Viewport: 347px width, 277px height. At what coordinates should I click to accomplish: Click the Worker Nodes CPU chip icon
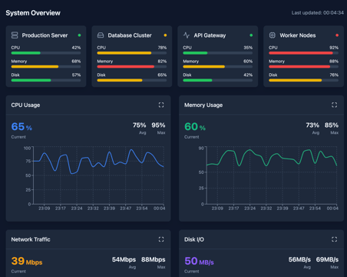[273, 35]
